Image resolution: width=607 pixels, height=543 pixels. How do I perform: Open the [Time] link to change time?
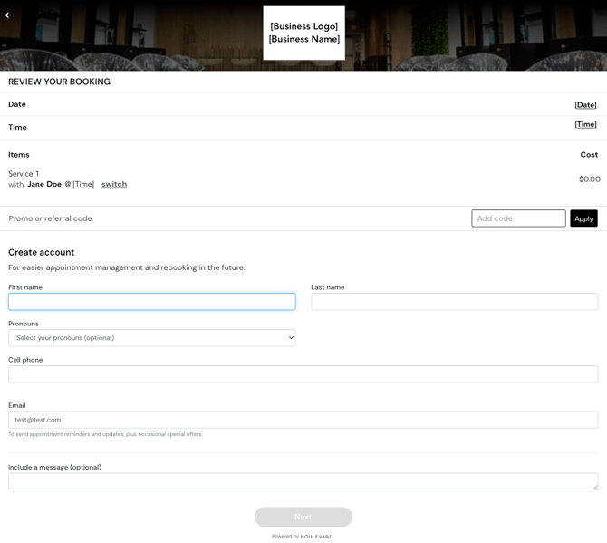click(x=585, y=124)
